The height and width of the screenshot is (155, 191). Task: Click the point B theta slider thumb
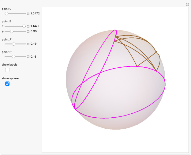(x=24, y=26)
